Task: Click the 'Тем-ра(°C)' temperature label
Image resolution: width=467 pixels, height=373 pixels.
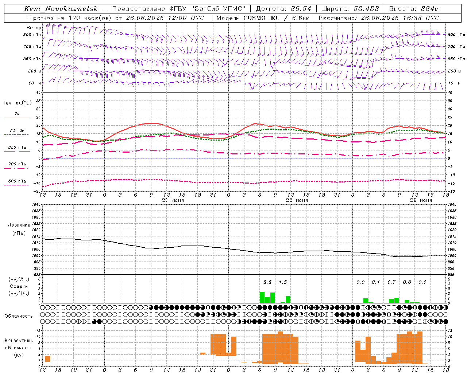Action: pos(17,103)
